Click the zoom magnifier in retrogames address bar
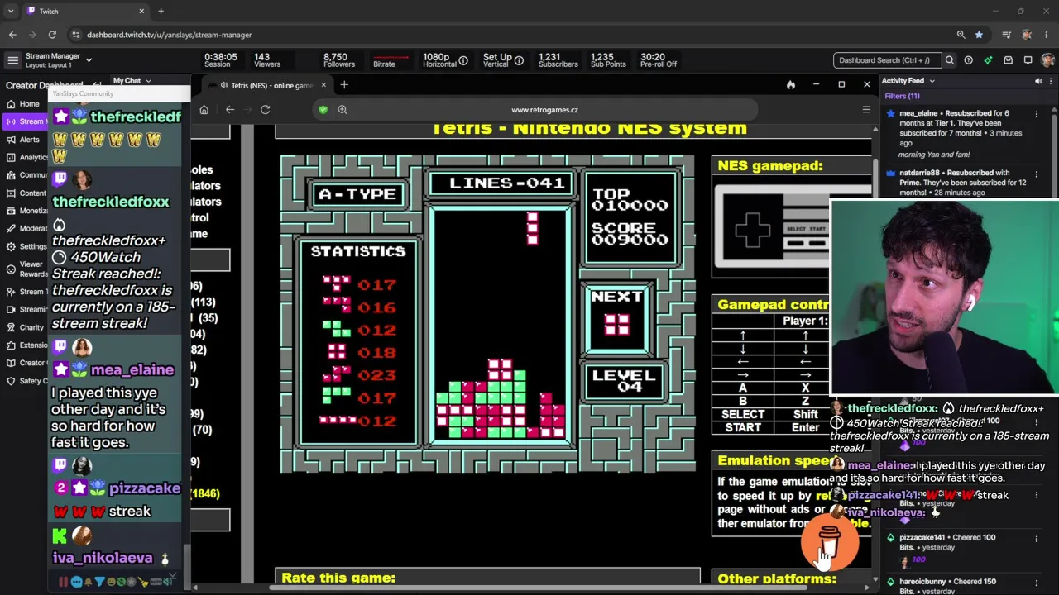This screenshot has height=595, width=1059. click(x=342, y=110)
